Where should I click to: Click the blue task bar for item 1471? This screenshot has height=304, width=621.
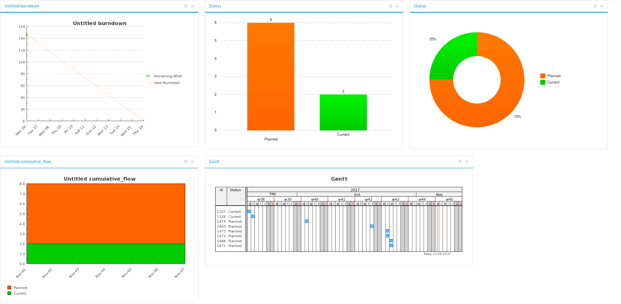click(x=391, y=245)
